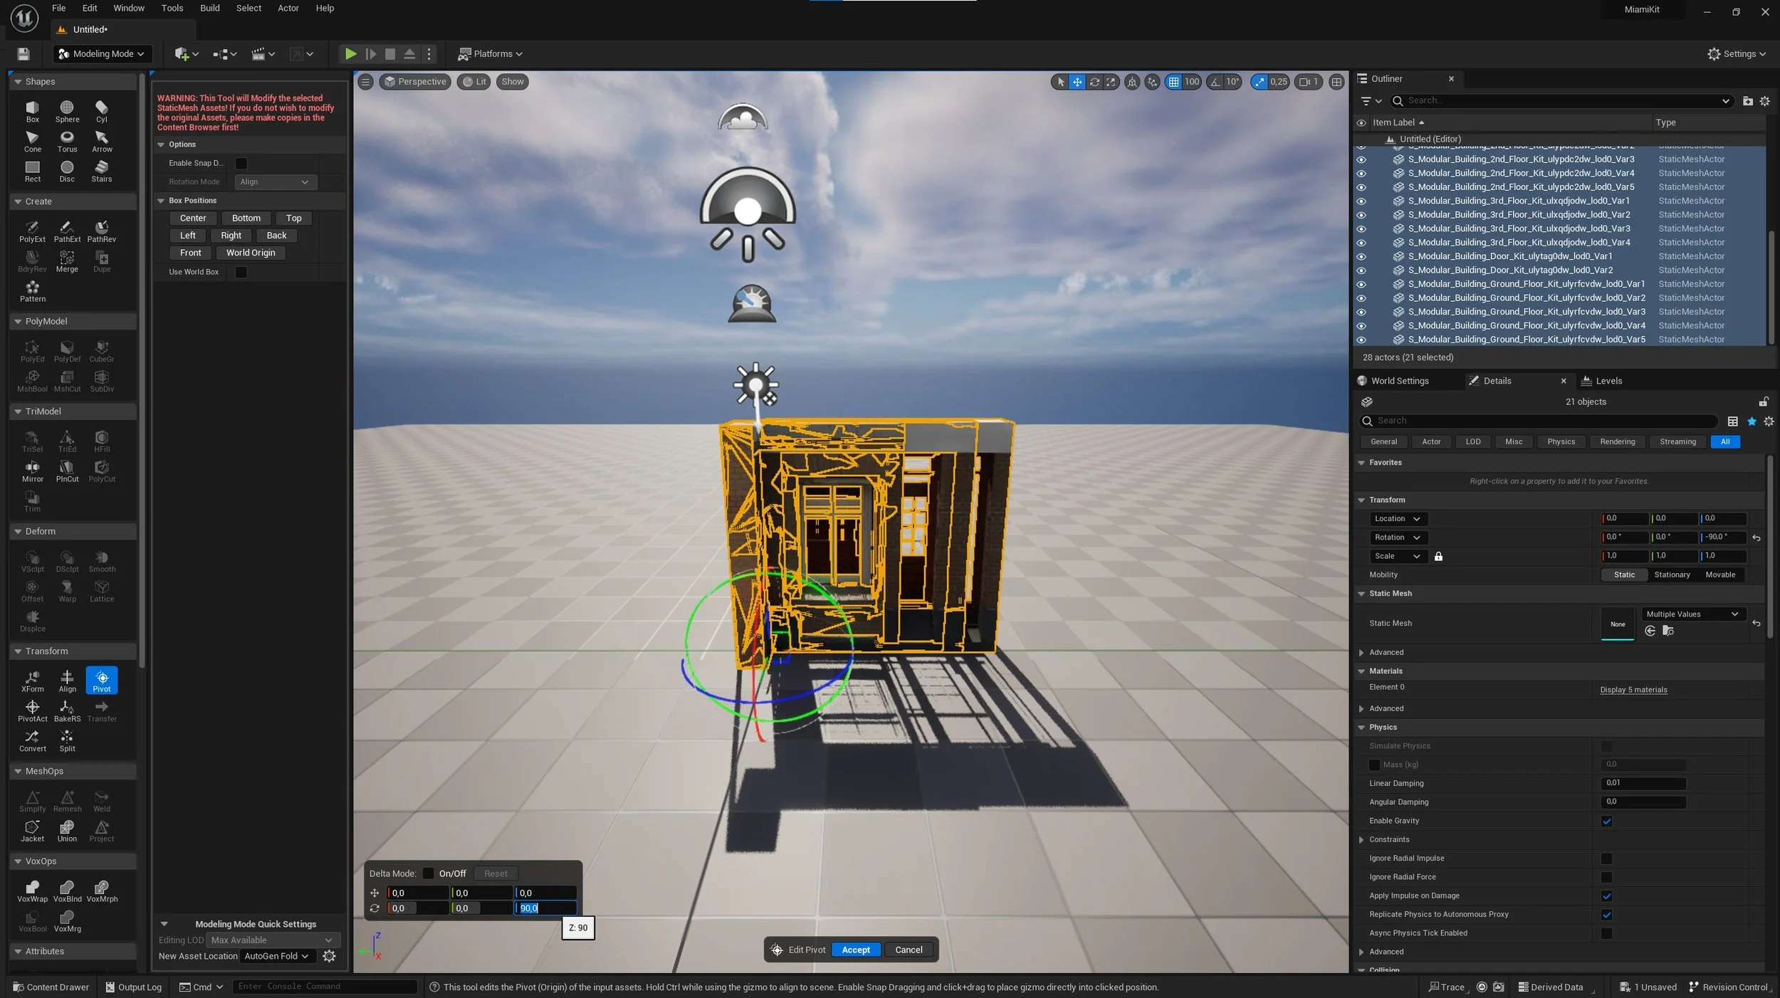Open the Rotation Mode Align dropdown

pyautogui.click(x=274, y=182)
